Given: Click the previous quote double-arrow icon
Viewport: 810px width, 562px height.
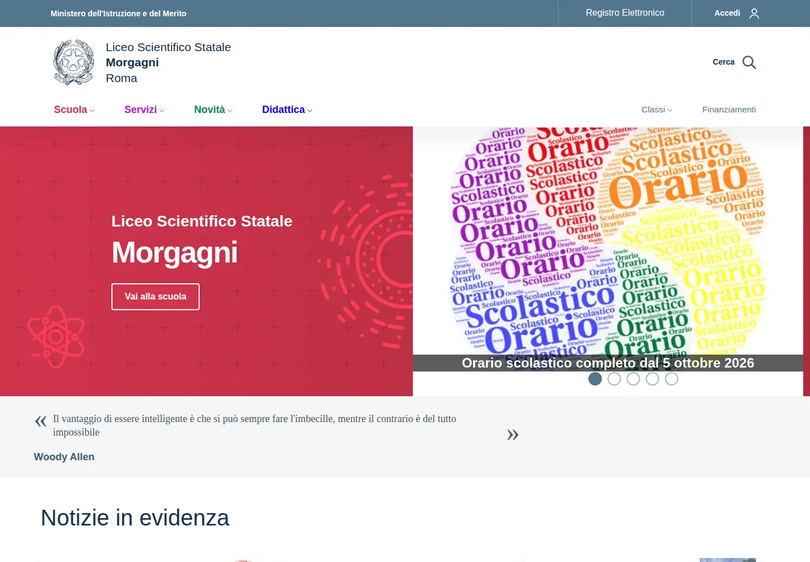Looking at the screenshot, I should coord(40,421).
